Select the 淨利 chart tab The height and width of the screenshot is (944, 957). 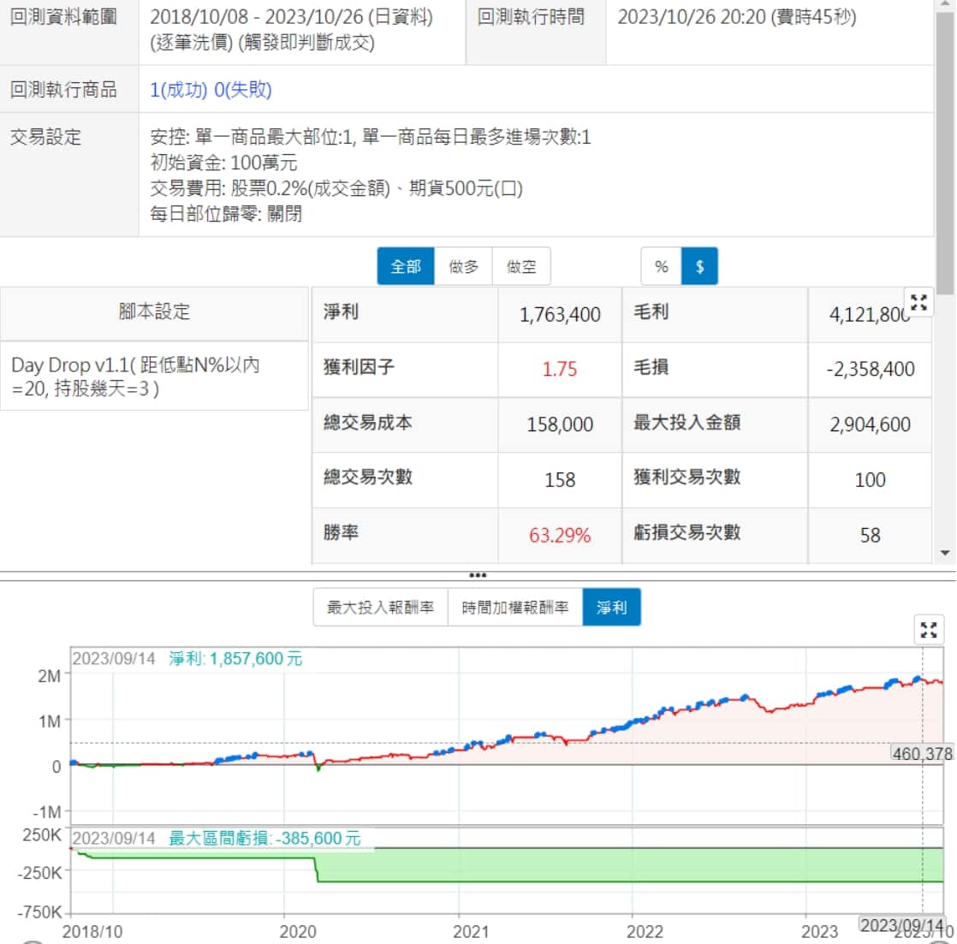[611, 608]
